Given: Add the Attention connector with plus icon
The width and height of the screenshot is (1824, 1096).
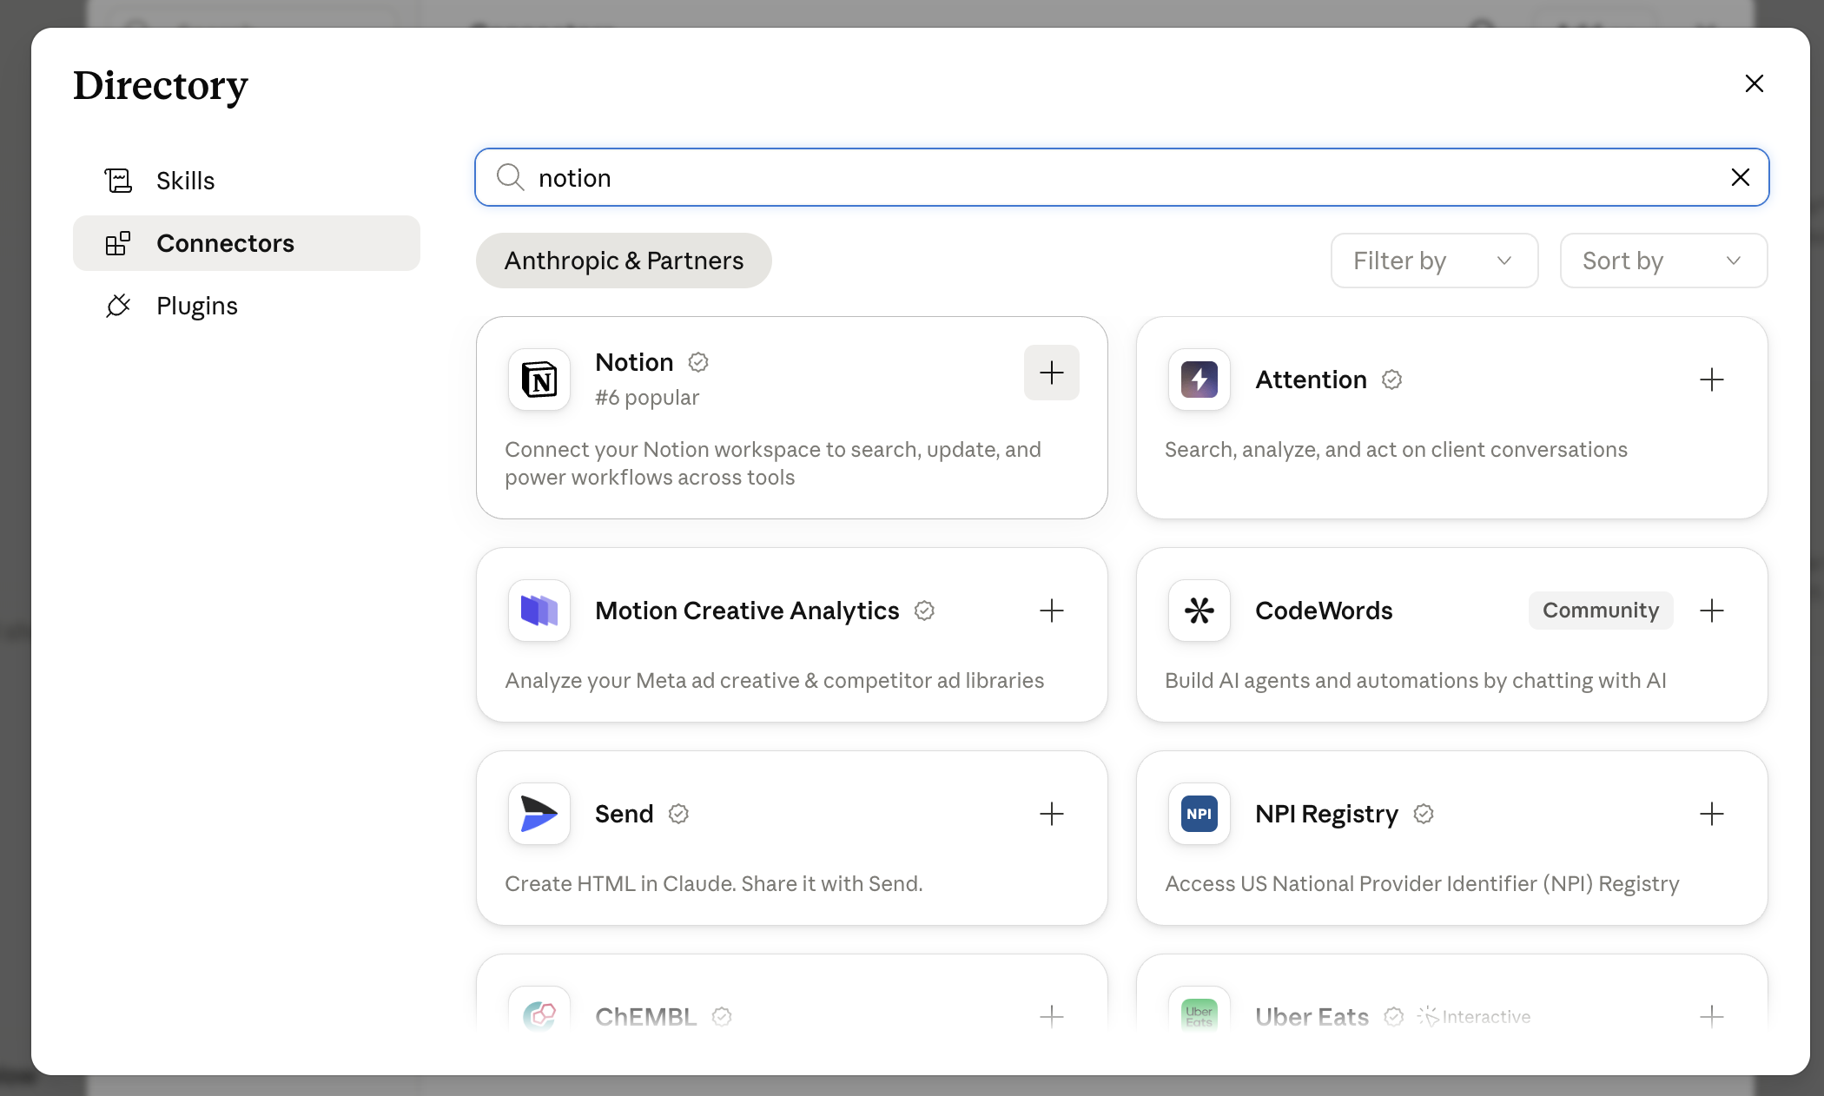Looking at the screenshot, I should tap(1711, 380).
